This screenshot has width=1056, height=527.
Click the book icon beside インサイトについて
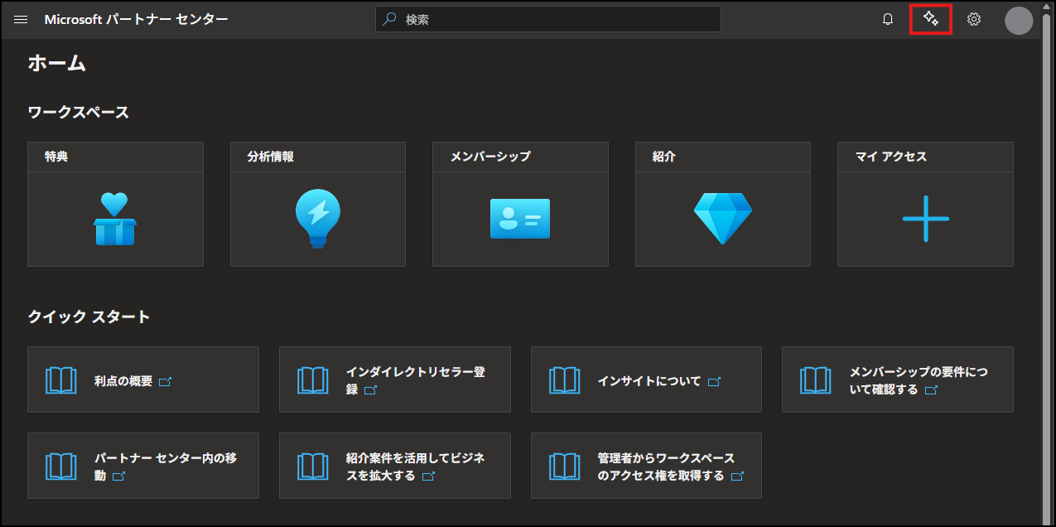[565, 380]
